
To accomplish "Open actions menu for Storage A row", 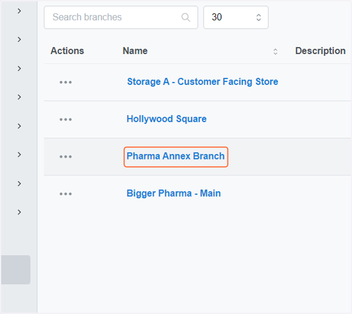I will (x=65, y=82).
